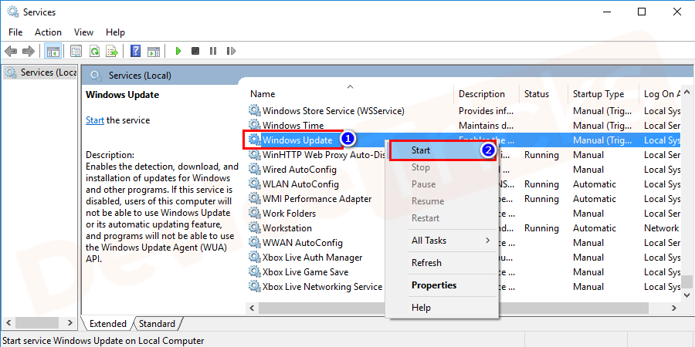The width and height of the screenshot is (695, 347).
Task: Click the Pause Service toolbar icon
Action: click(213, 52)
